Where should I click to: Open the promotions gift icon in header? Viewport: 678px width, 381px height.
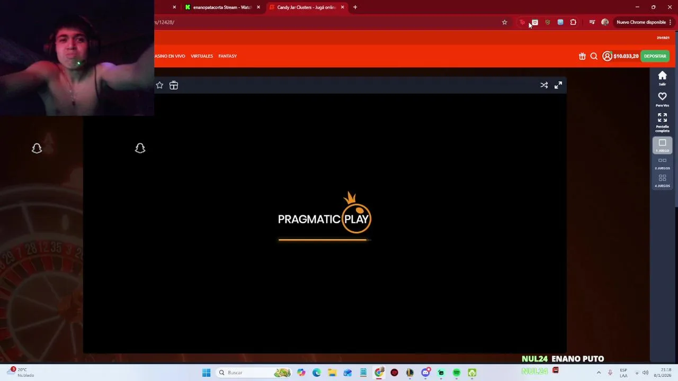pyautogui.click(x=582, y=56)
